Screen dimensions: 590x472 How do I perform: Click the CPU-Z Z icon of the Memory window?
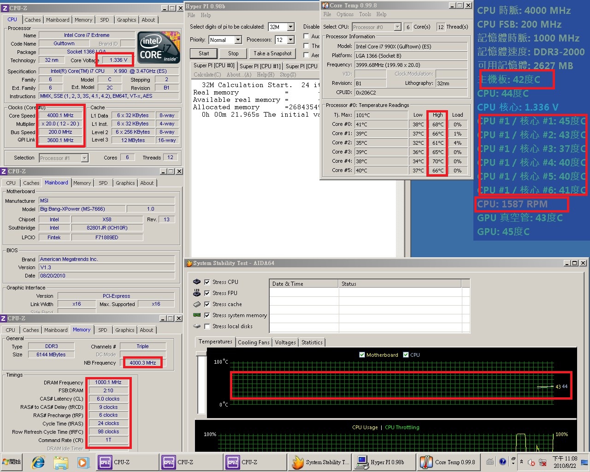[4, 319]
